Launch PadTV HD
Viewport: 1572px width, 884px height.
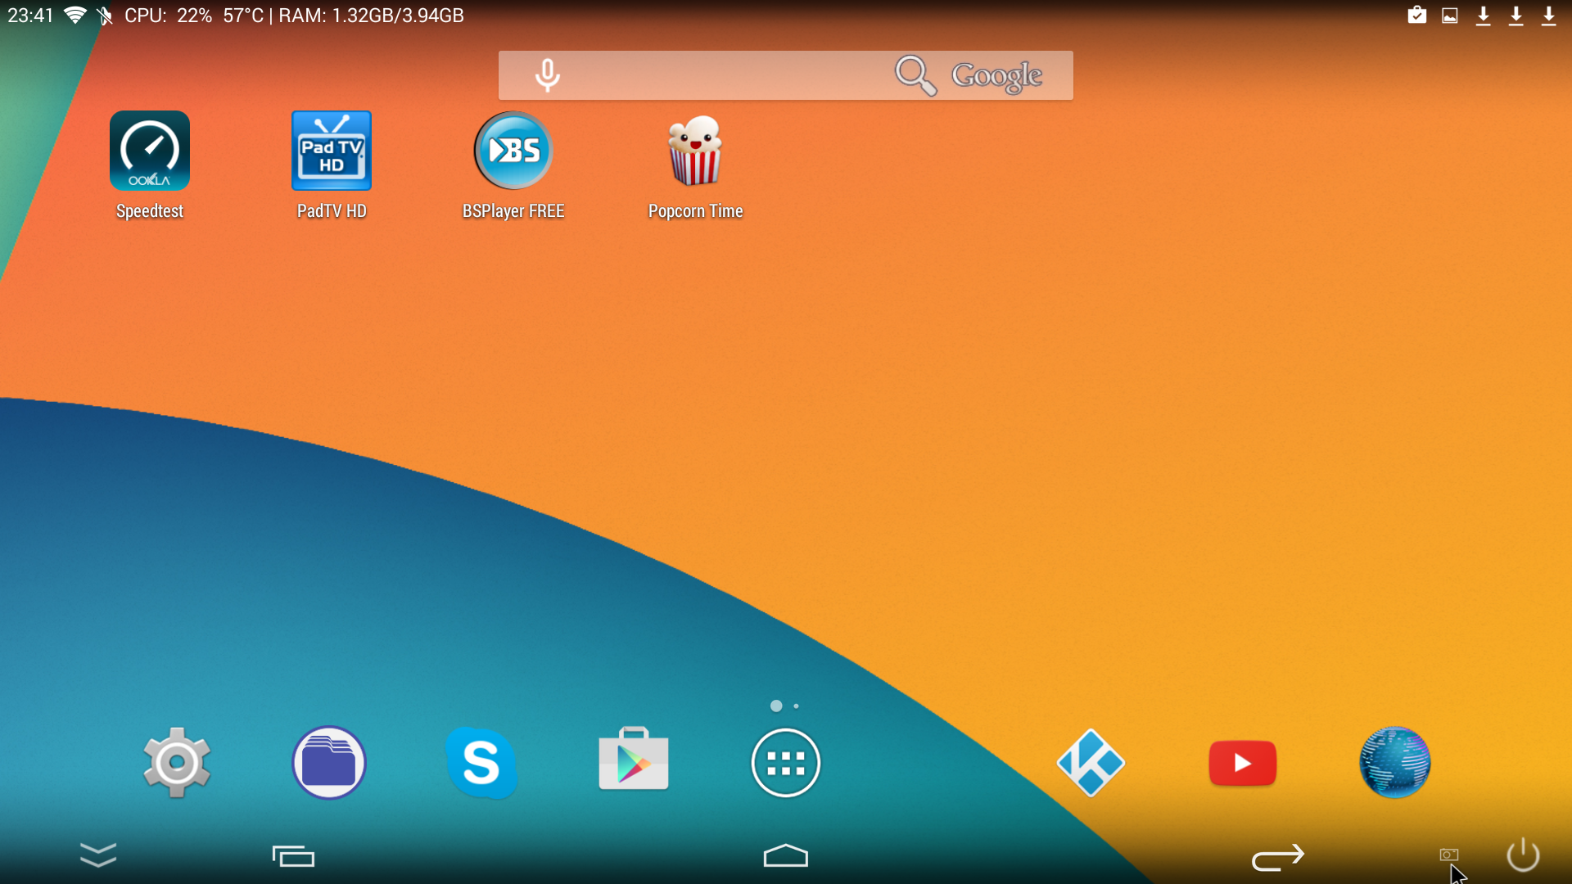click(x=331, y=151)
